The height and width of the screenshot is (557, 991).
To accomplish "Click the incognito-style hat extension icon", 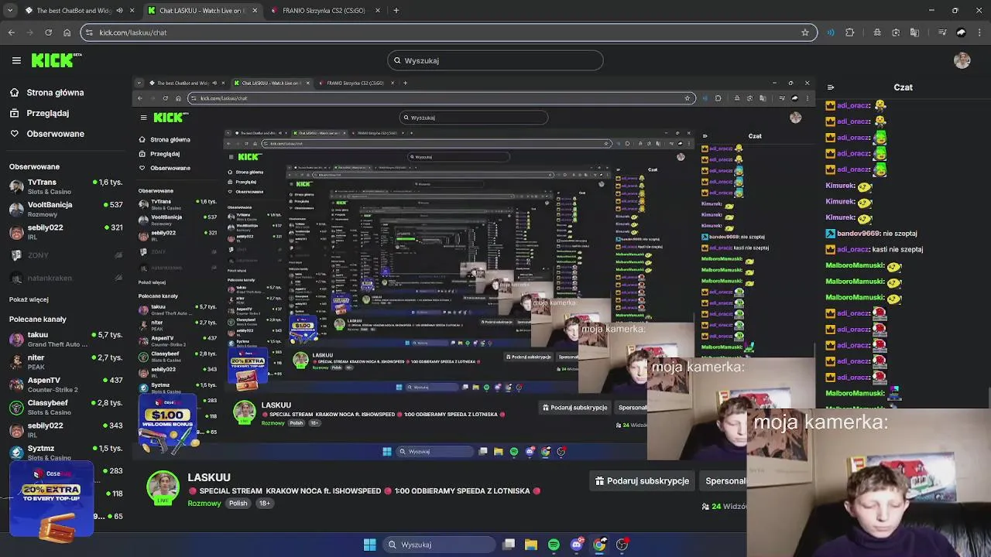I will point(877,32).
